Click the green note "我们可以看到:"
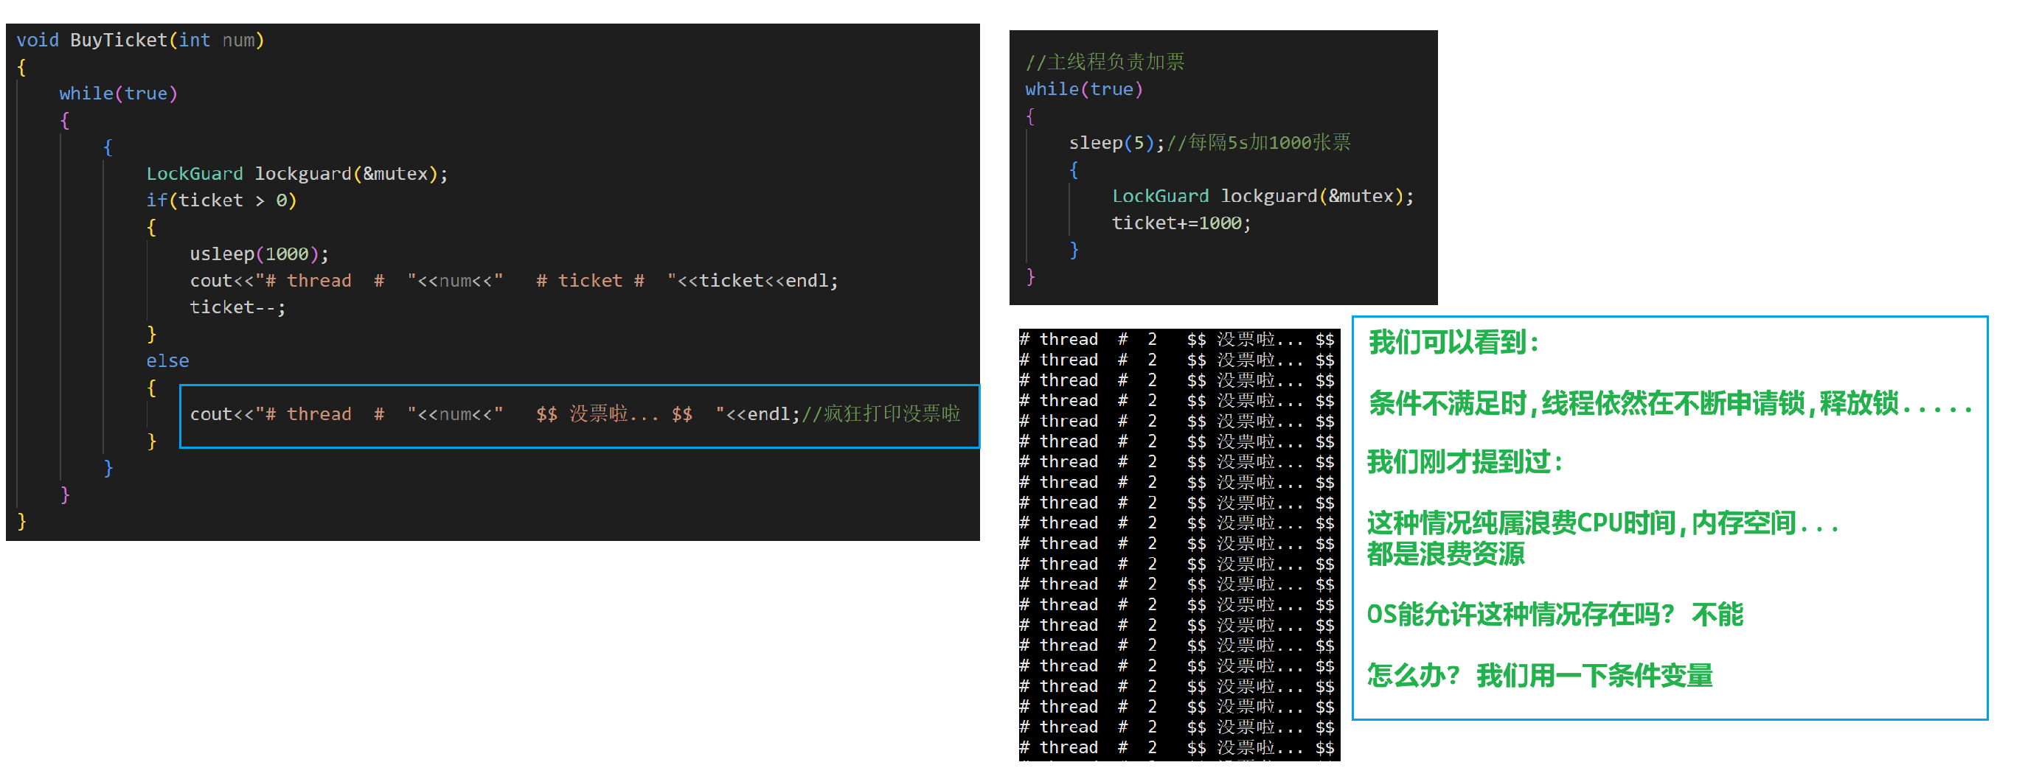Screen dimensions: 2025x779 (x=1453, y=343)
